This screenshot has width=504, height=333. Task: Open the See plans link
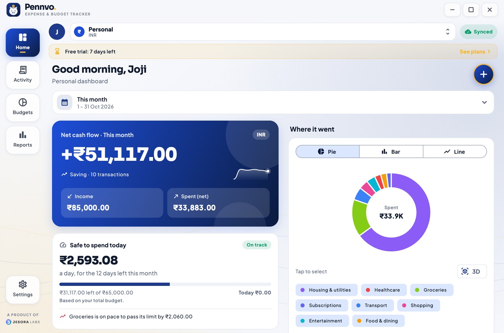(475, 51)
